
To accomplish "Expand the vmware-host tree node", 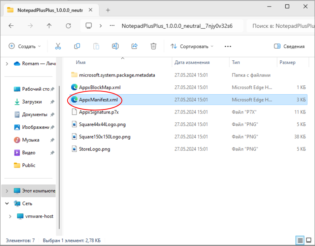I will (10, 216).
